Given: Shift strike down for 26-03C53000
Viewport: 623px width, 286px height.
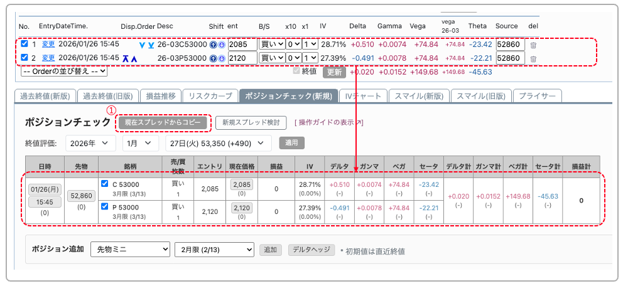Looking at the screenshot, I should [x=222, y=45].
